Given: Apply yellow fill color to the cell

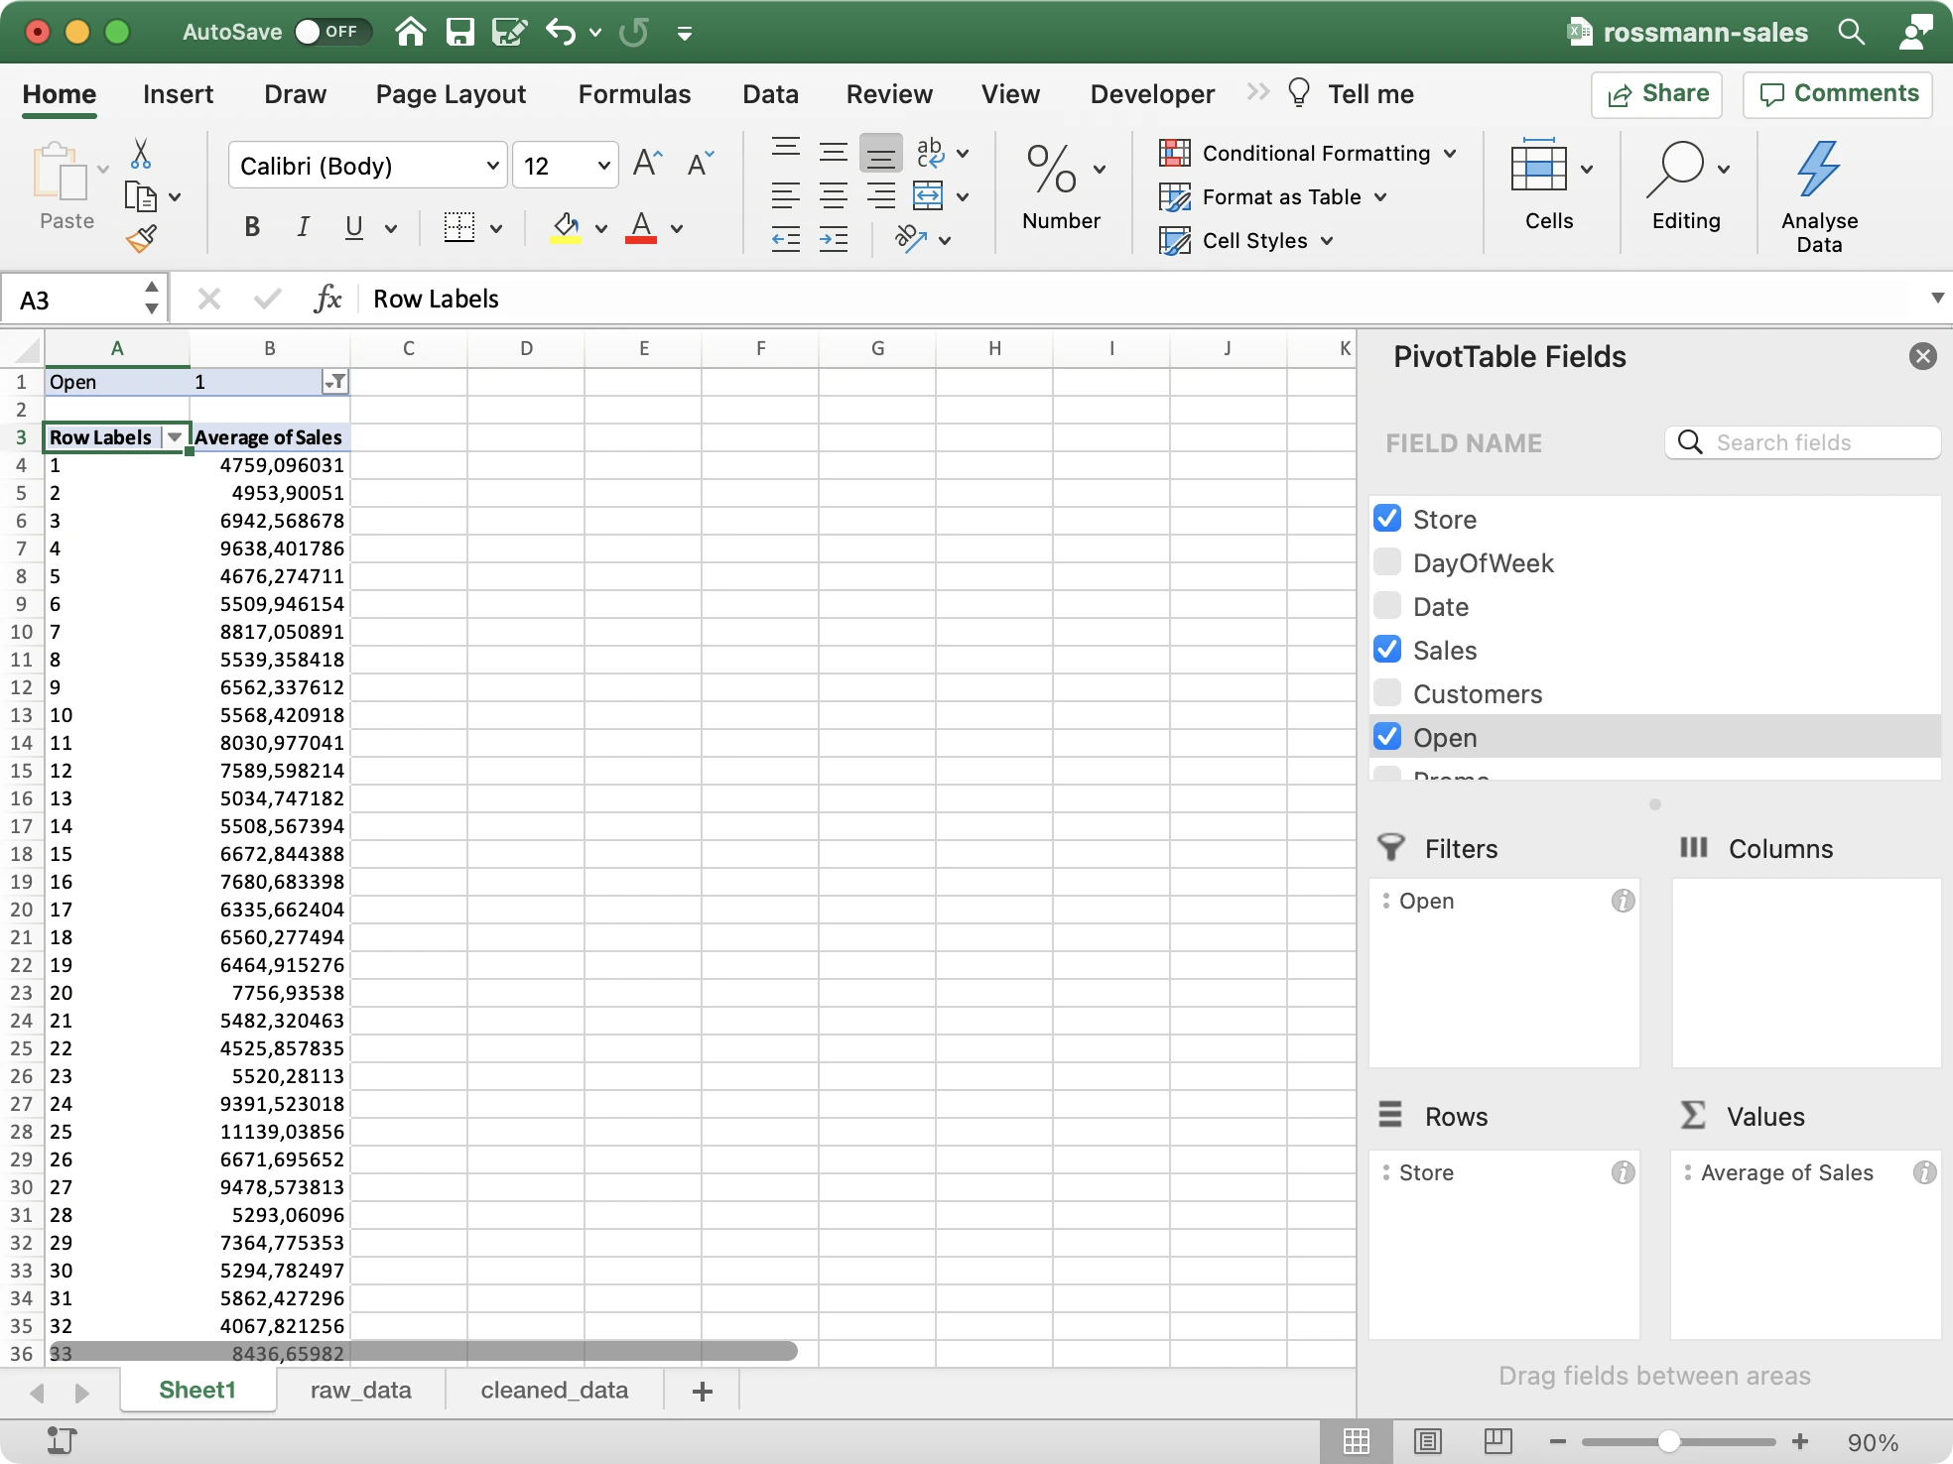Looking at the screenshot, I should (564, 228).
